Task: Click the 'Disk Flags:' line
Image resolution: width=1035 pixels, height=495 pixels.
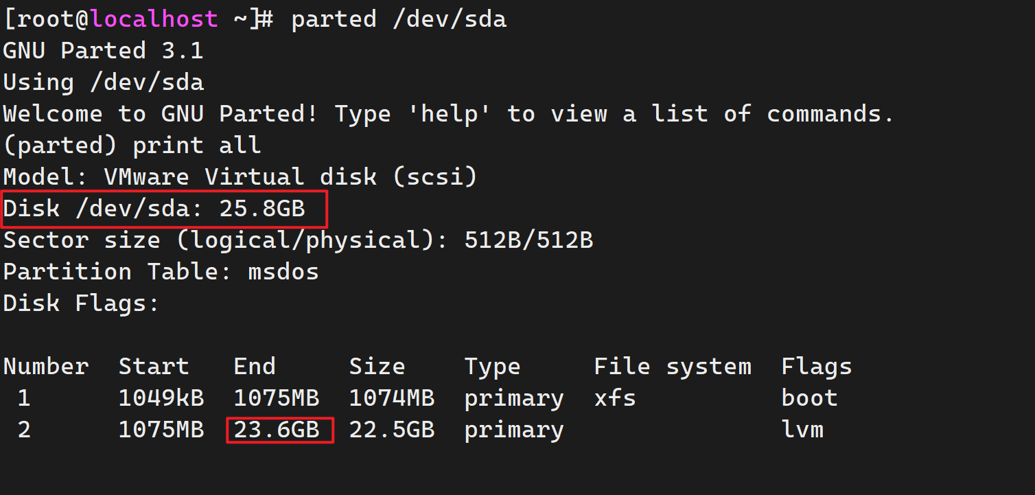Action: [x=81, y=303]
